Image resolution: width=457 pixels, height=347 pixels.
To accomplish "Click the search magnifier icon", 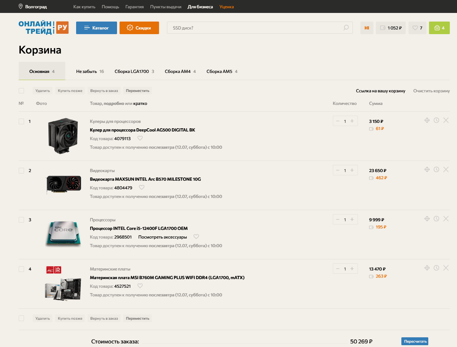I will (346, 28).
